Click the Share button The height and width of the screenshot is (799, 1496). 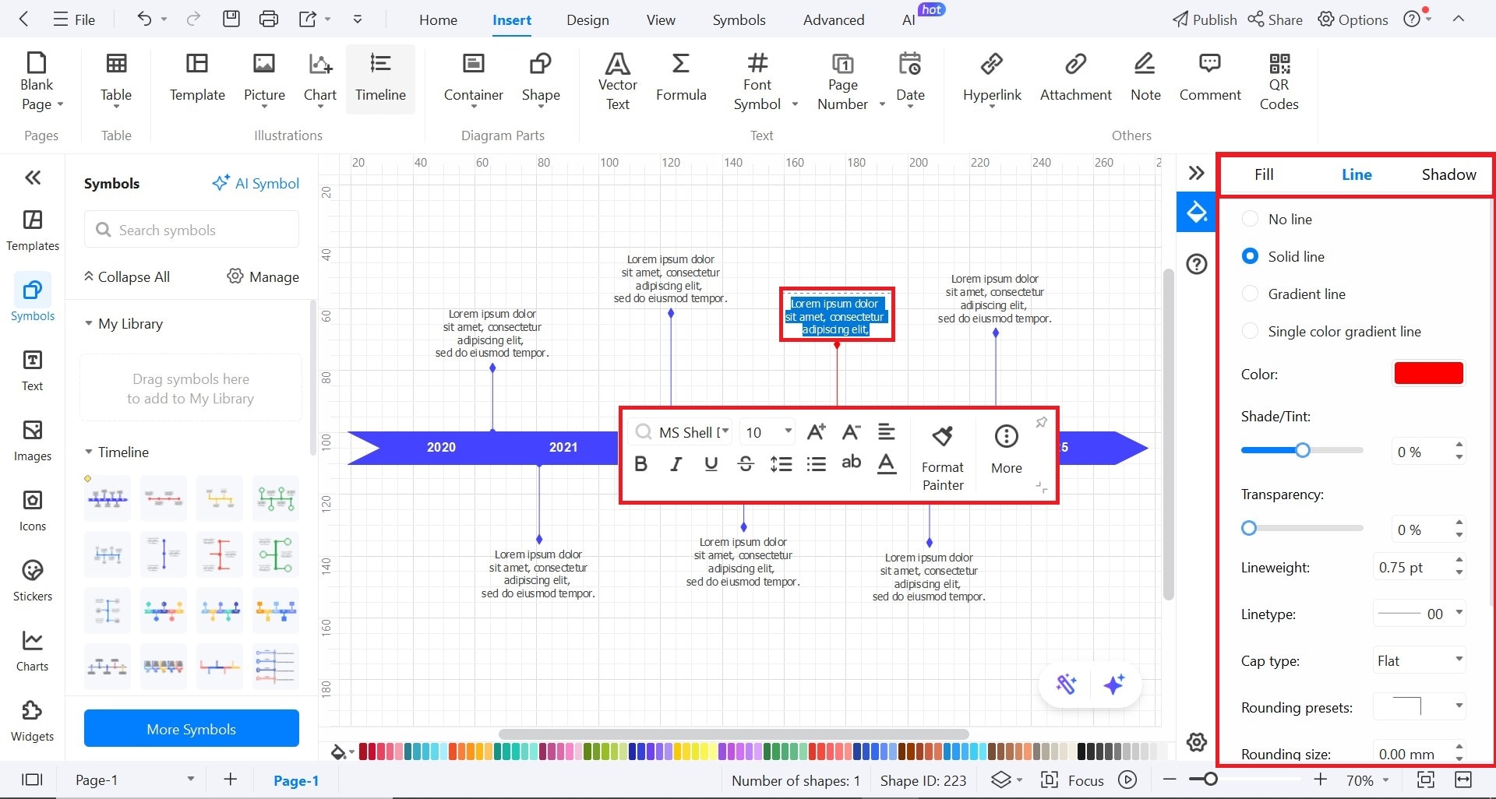pos(1275,19)
